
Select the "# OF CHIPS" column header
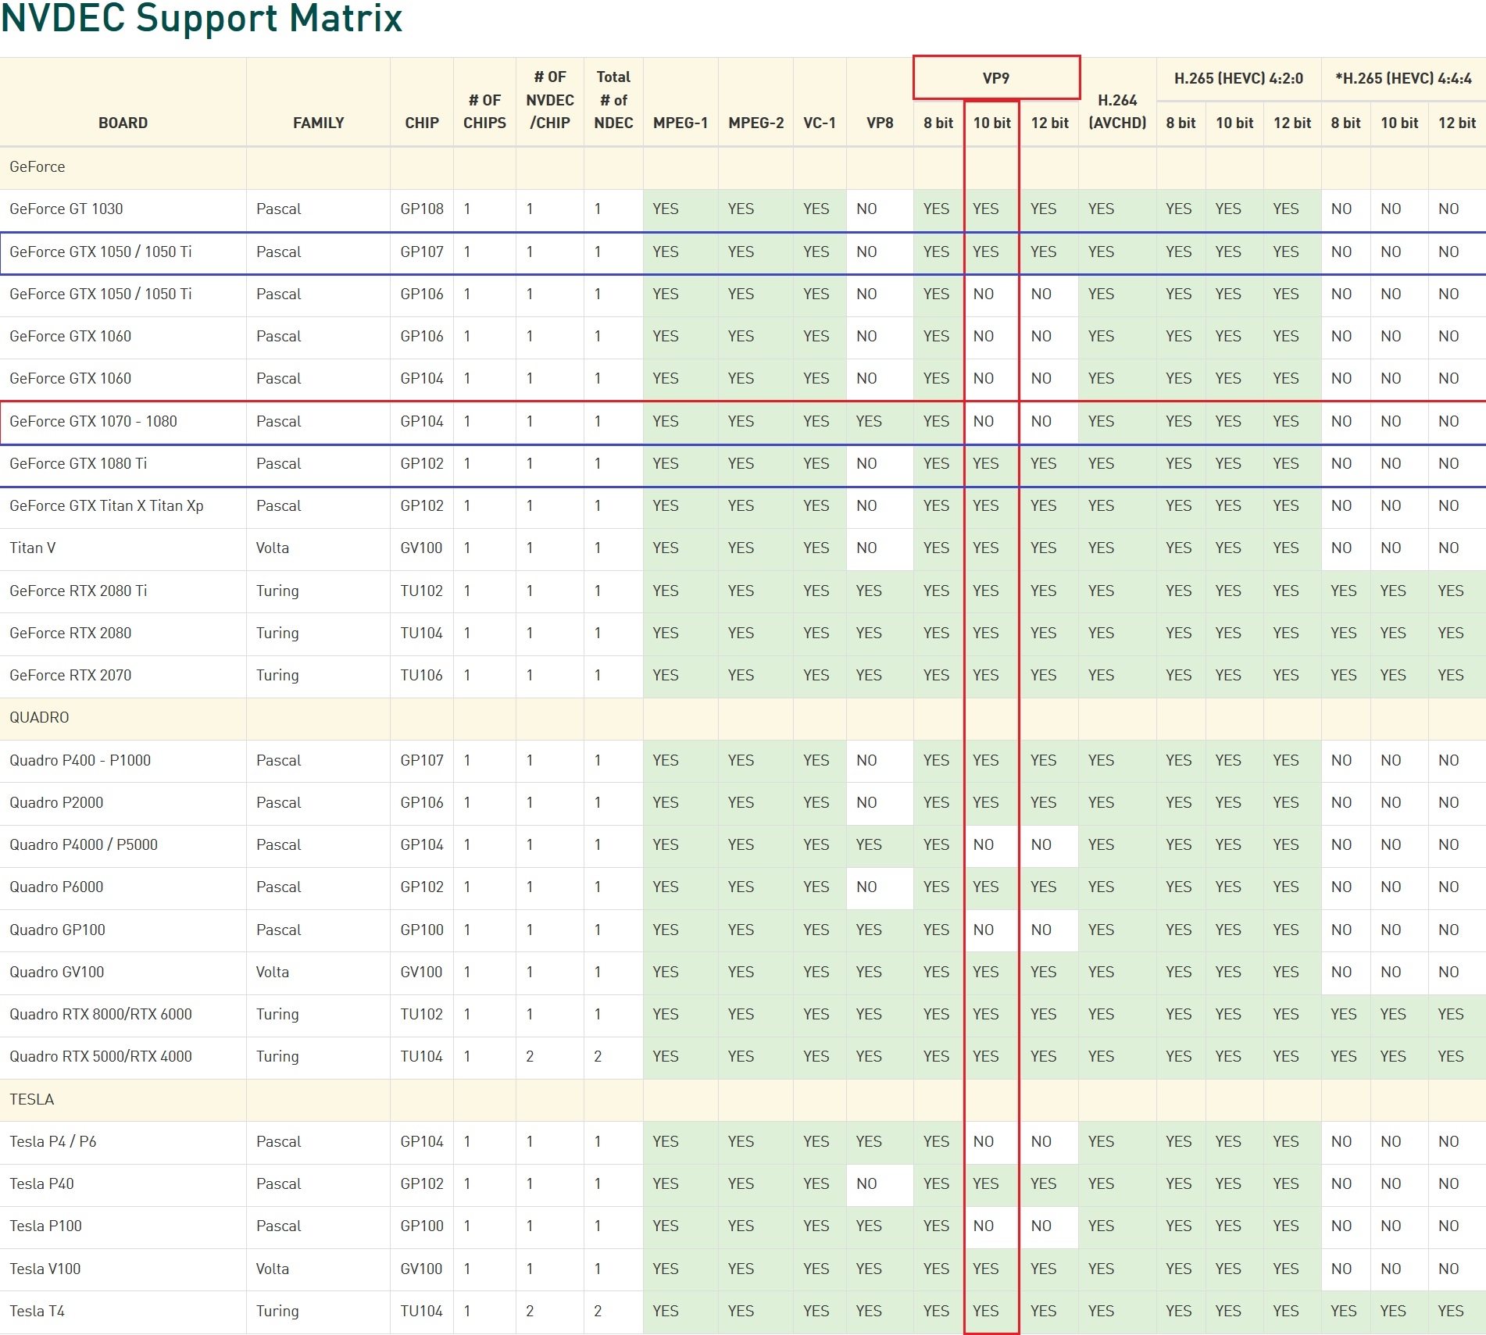484,111
